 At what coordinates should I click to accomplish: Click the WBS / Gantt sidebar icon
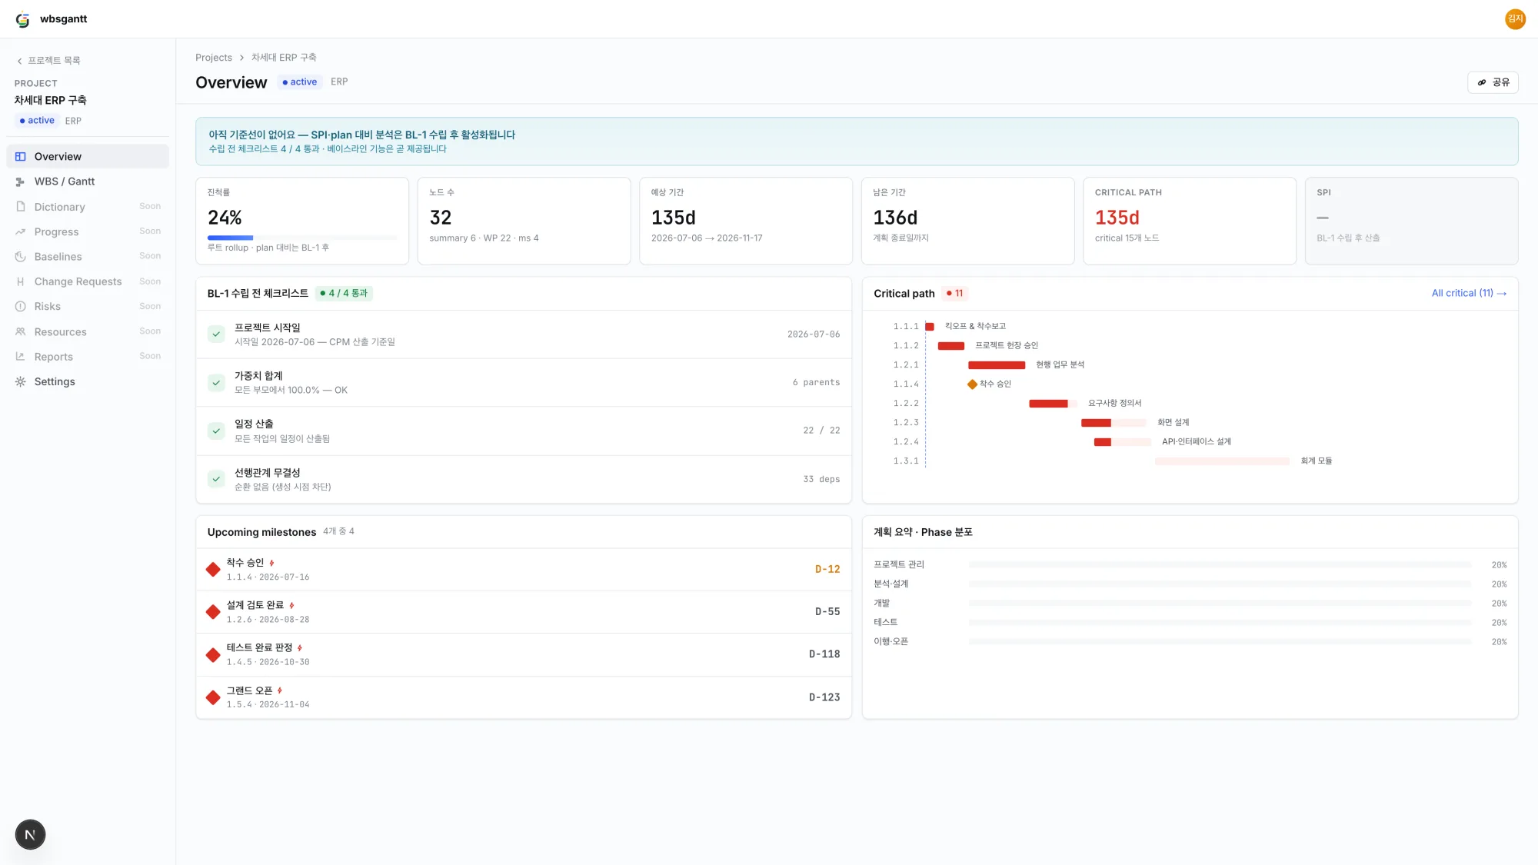(21, 182)
